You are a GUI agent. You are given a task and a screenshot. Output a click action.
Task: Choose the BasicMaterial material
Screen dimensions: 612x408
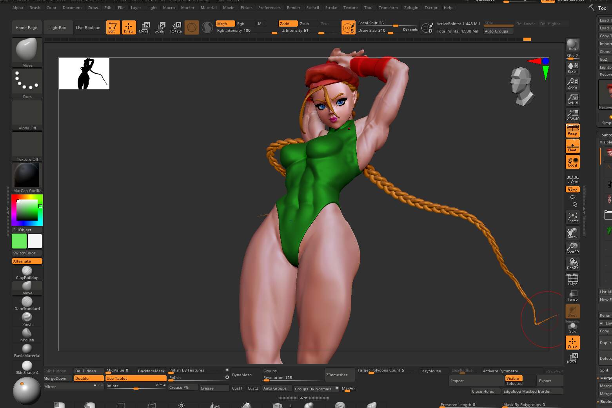[x=27, y=351]
